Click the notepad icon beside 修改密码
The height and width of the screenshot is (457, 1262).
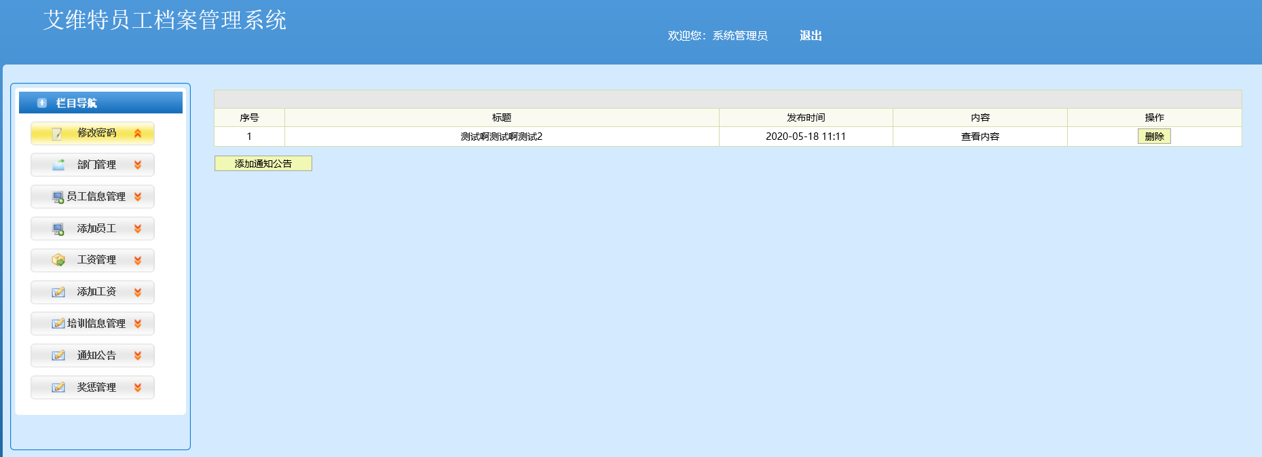point(58,133)
